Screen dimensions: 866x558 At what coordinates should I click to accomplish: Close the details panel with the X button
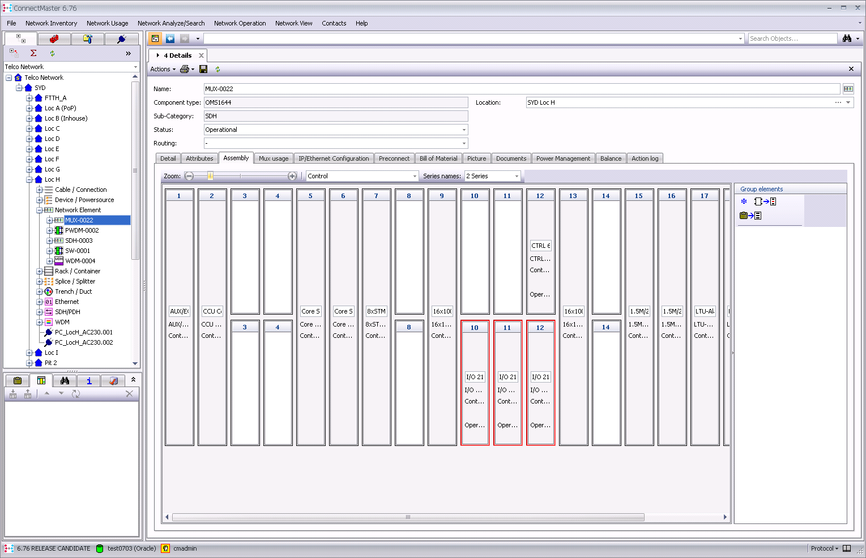point(851,69)
